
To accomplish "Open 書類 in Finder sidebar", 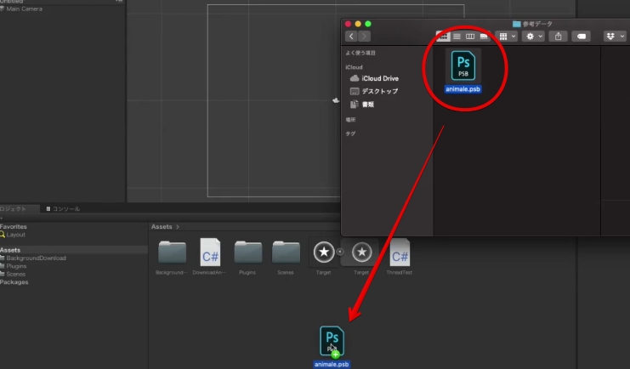I will coord(362,105).
